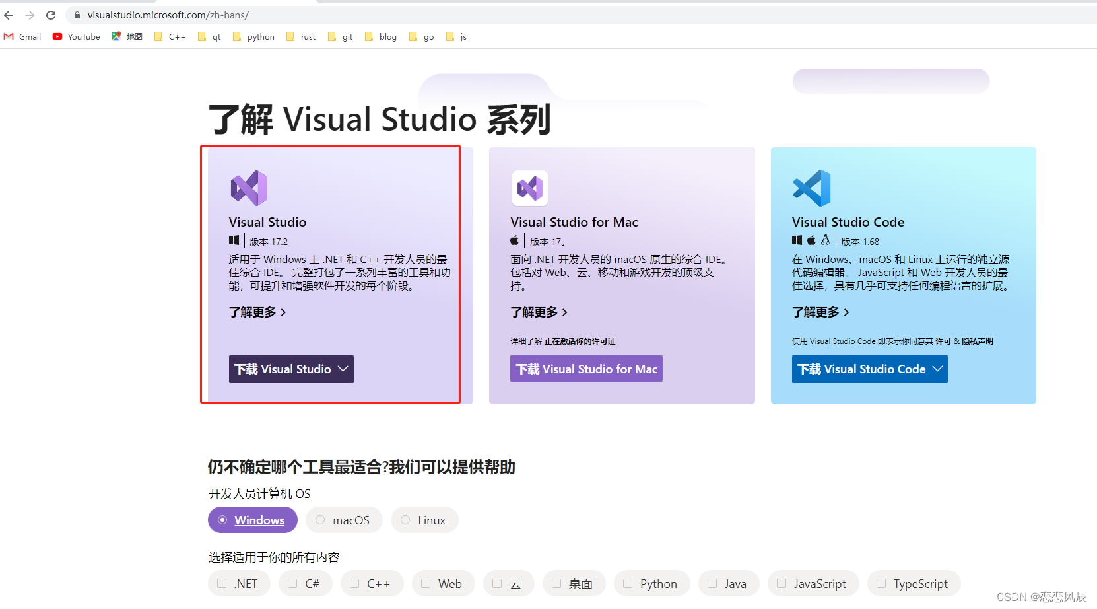Screen dimensions: 1097x609
Task: Open the C++ bookmark folder
Action: click(170, 37)
